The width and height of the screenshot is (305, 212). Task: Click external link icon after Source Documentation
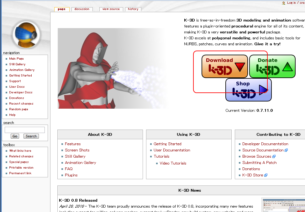pos(286,150)
